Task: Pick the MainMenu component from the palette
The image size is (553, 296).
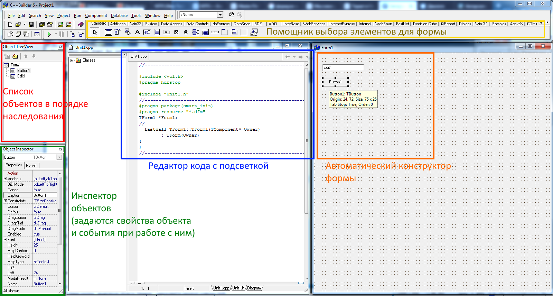Action: point(118,32)
